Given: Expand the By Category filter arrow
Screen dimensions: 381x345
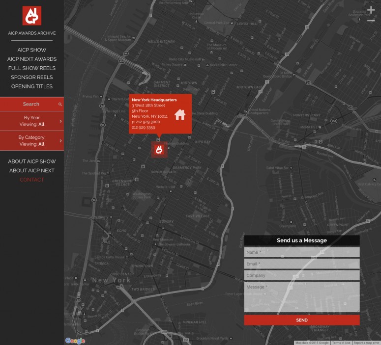Looking at the screenshot, I should click(x=61, y=141).
